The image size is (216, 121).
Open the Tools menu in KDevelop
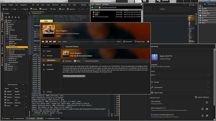[x=48, y=5]
